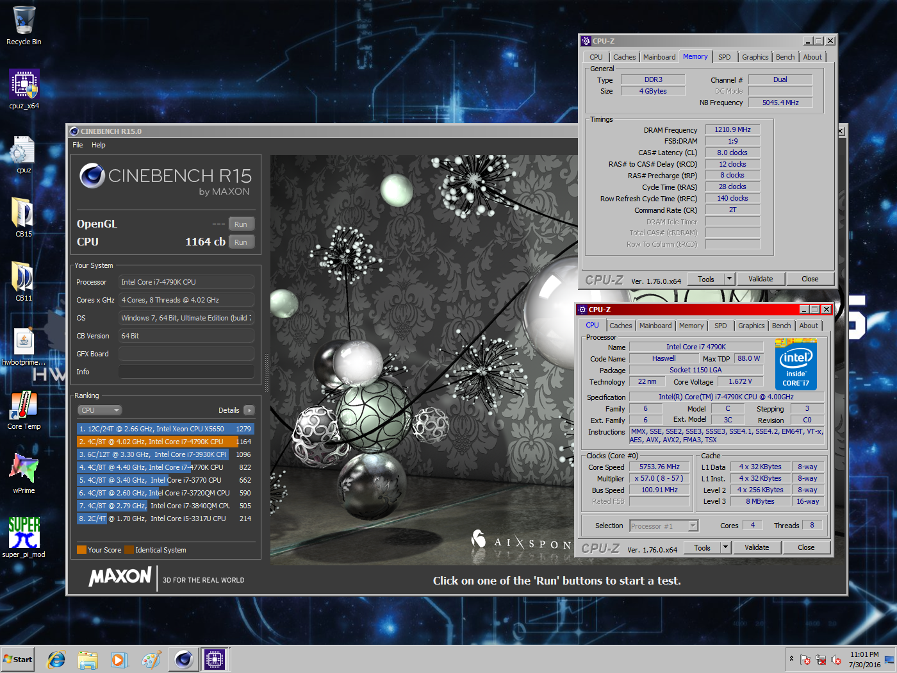Open Graphics tab in upper CPU-Z window

(755, 57)
